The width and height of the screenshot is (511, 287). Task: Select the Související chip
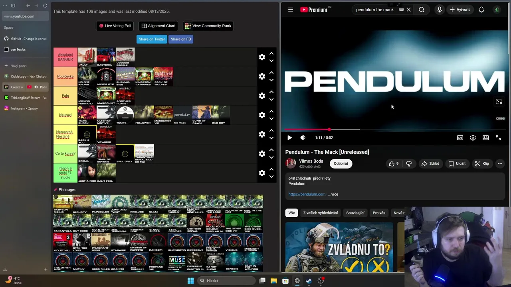click(355, 213)
